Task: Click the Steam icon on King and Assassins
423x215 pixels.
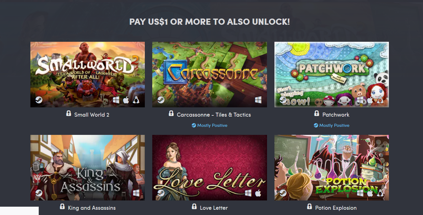Action: click(39, 193)
